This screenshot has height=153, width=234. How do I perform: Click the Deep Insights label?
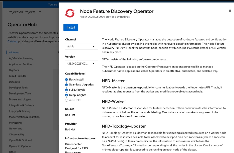pos(78,95)
